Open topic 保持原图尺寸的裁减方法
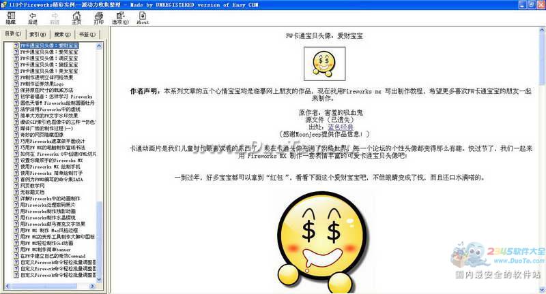Image resolution: width=546 pixels, height=294 pixels. [46, 90]
